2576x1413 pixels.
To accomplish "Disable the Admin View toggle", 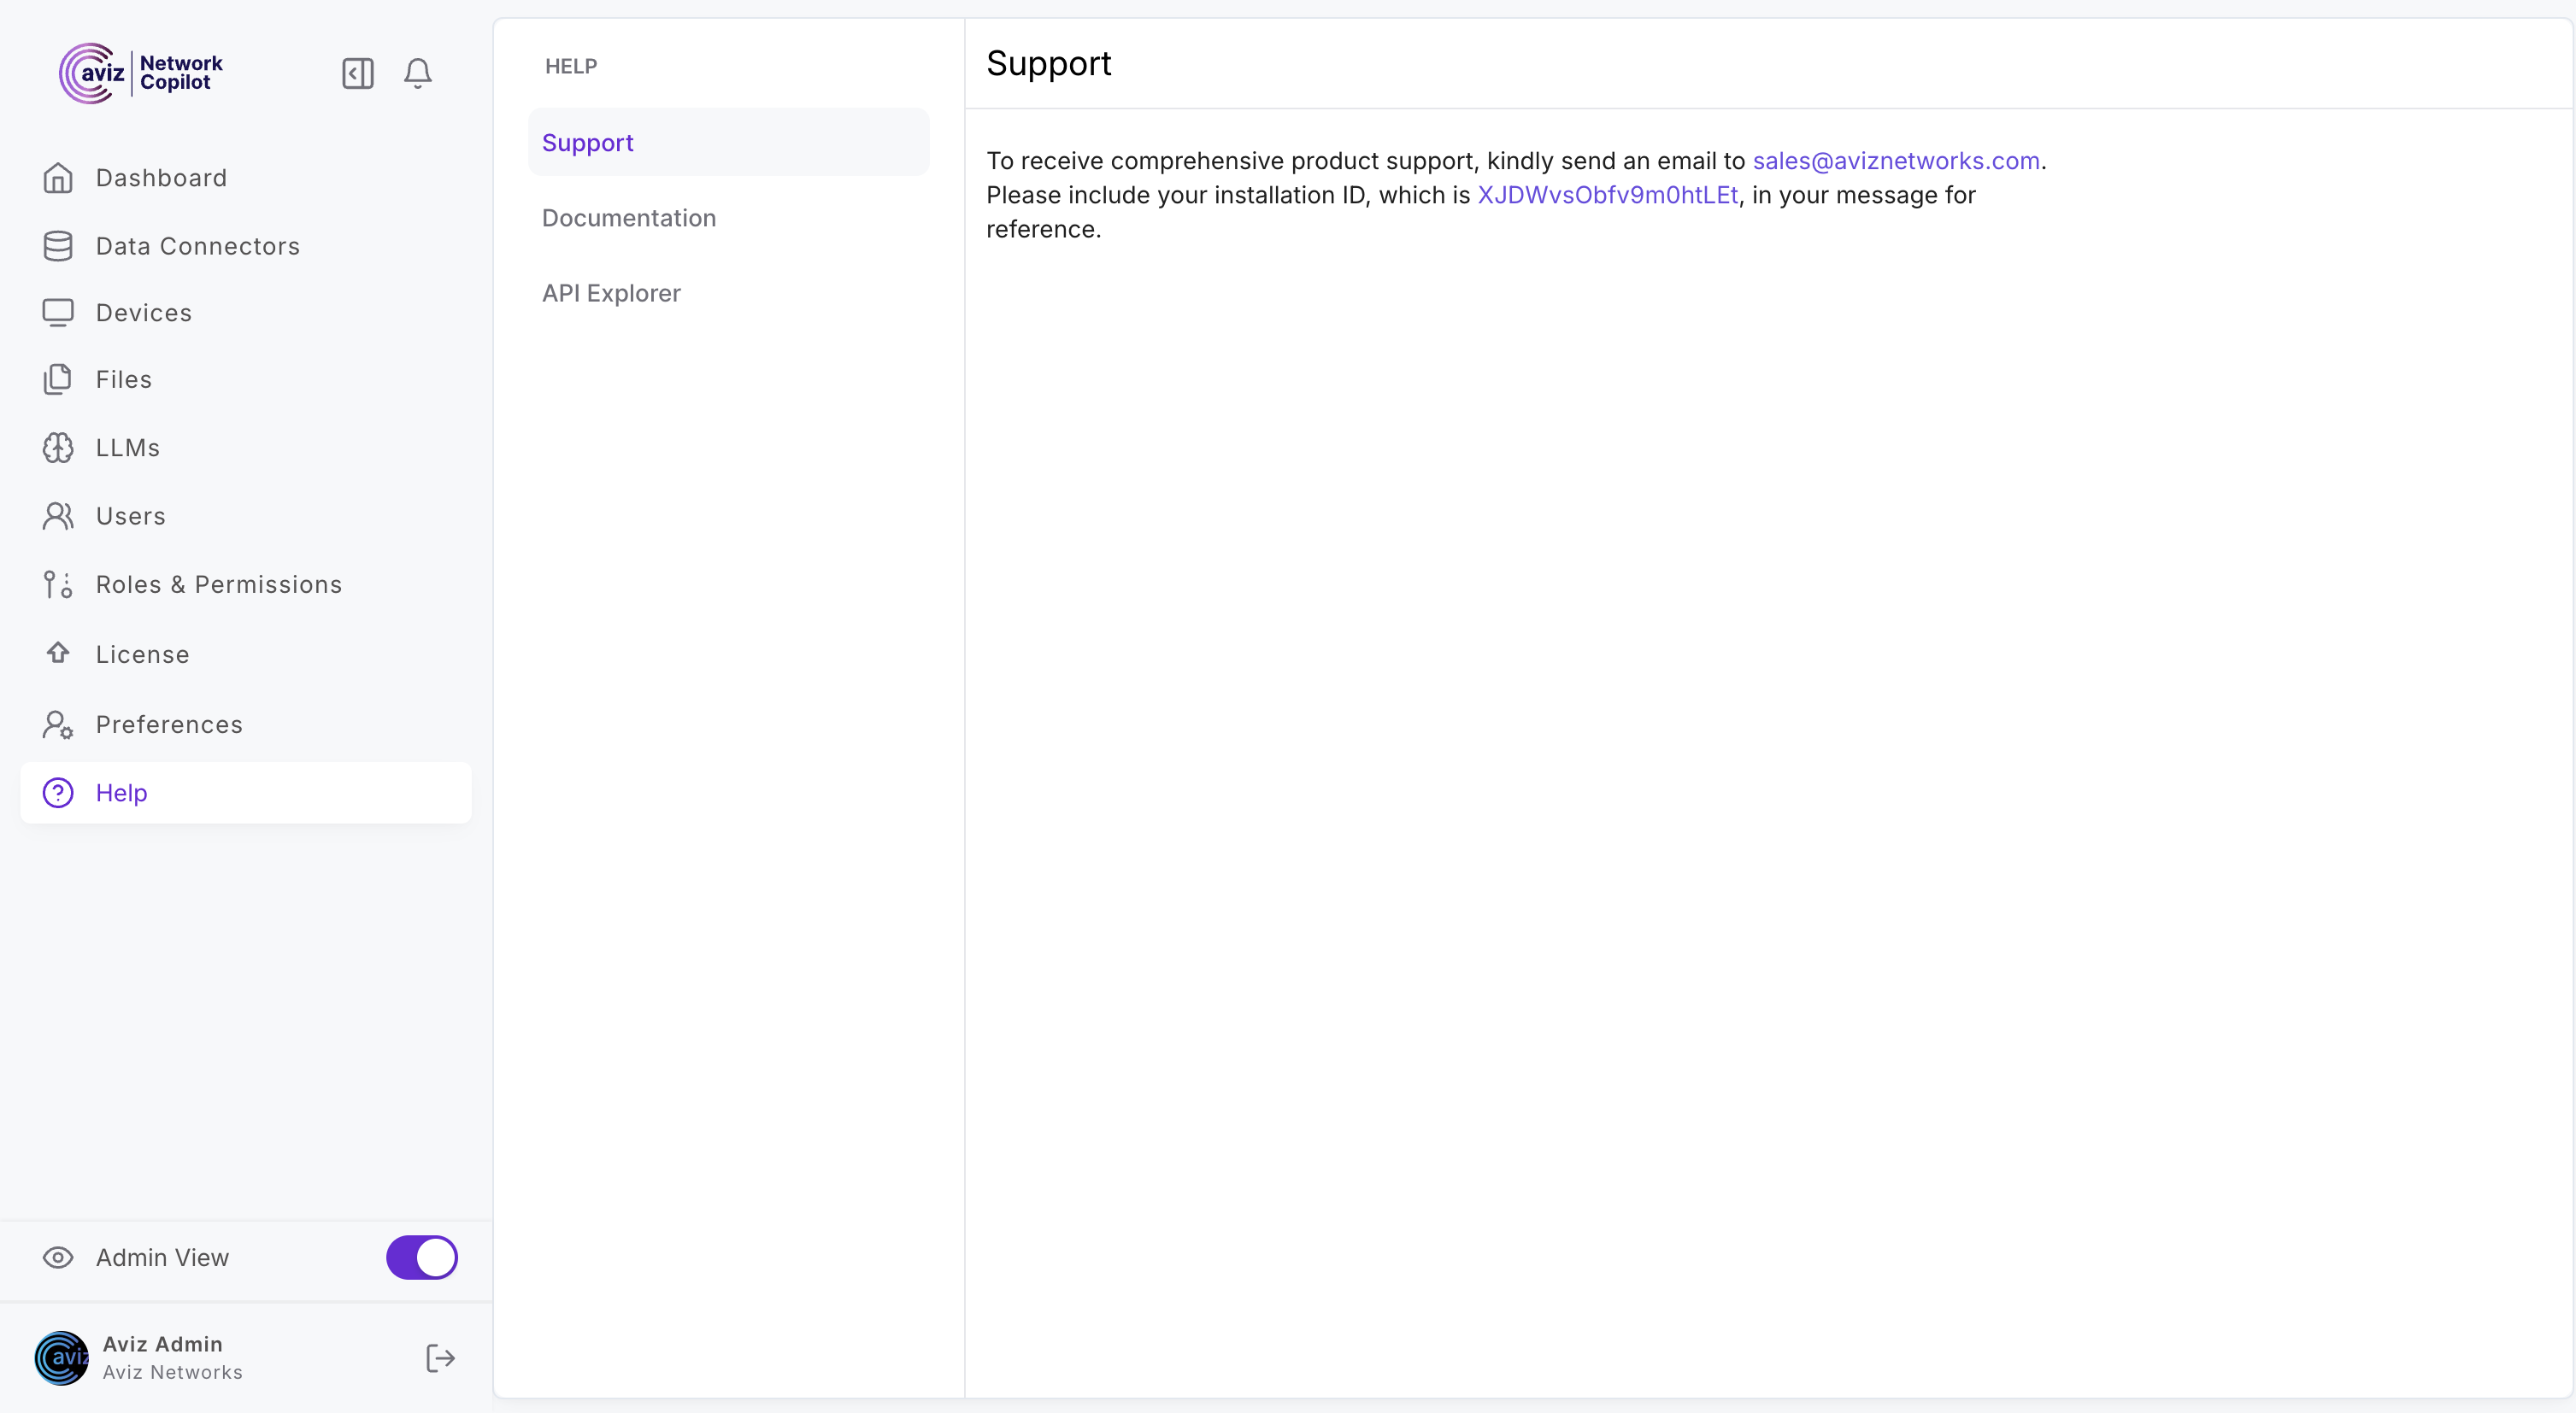I will [x=421, y=1258].
